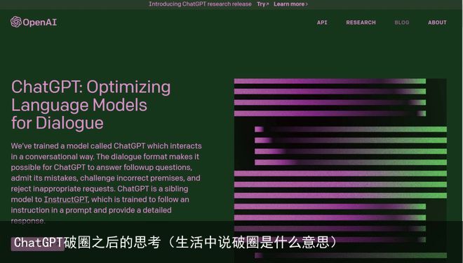Click the Chinese caption text overlay

pos(175,243)
